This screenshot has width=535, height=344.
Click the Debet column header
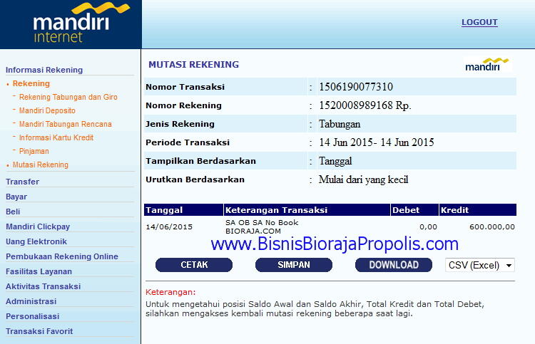pos(414,210)
